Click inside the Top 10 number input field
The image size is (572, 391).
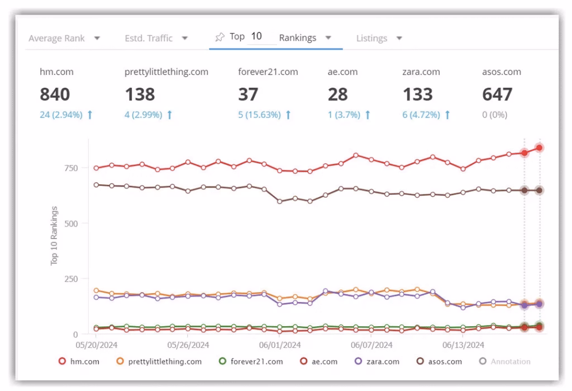[x=257, y=35]
